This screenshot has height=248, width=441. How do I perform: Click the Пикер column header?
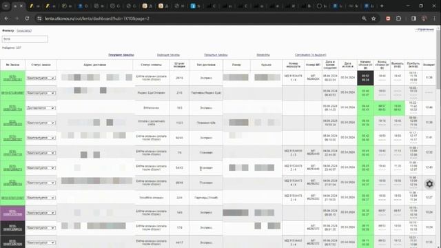[236, 65]
